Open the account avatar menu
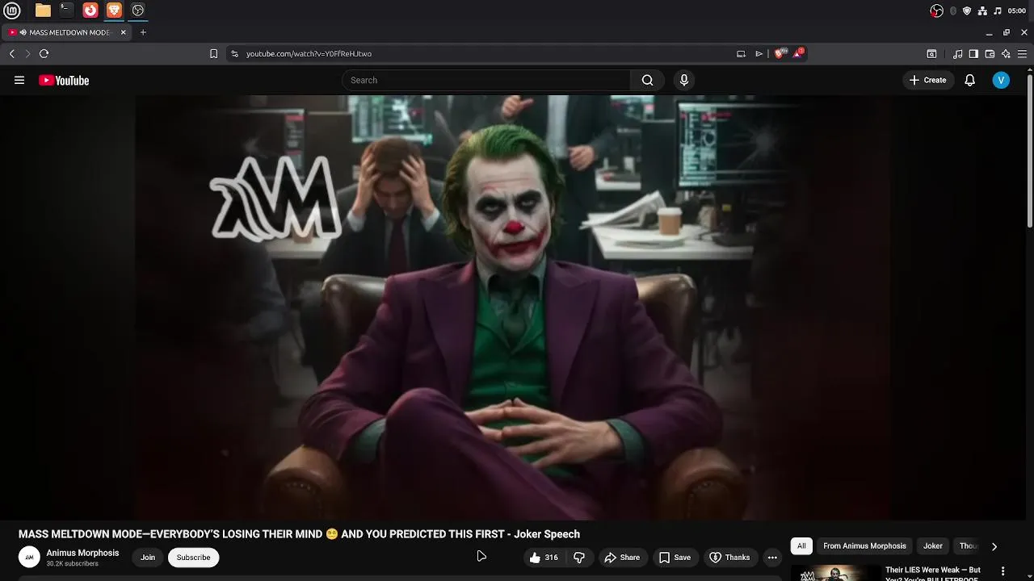This screenshot has width=1034, height=581. [x=1001, y=80]
